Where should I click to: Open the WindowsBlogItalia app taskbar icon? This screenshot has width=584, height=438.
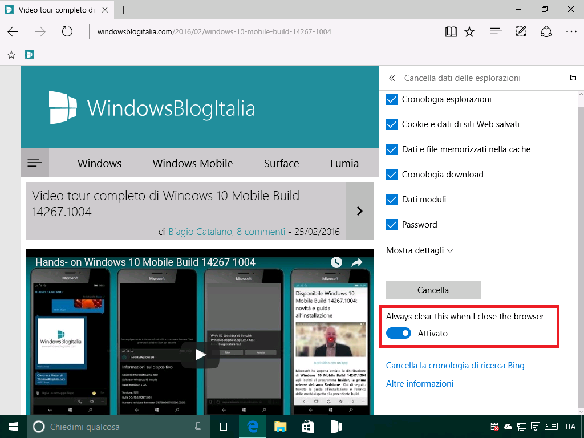[336, 427]
